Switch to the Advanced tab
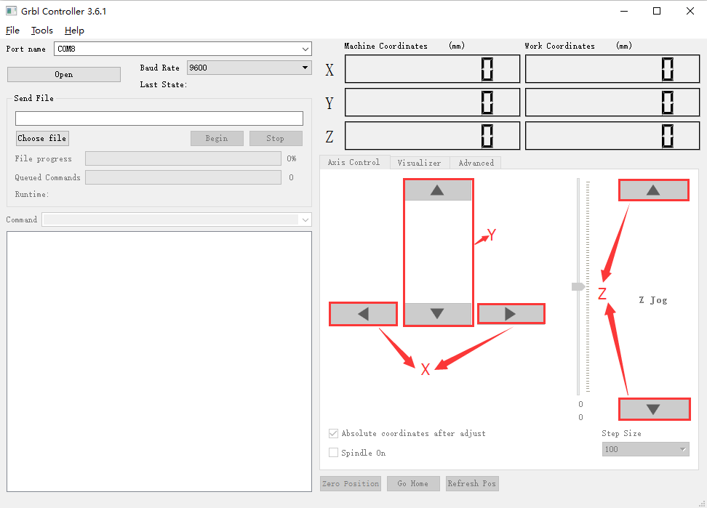The image size is (707, 508). 476,163
